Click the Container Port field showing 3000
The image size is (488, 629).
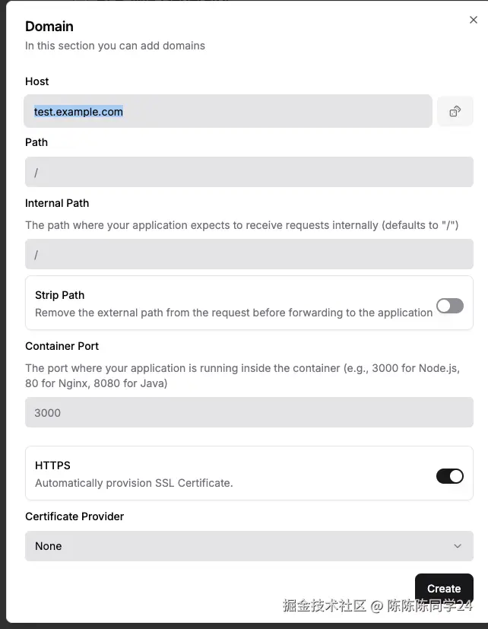click(249, 412)
